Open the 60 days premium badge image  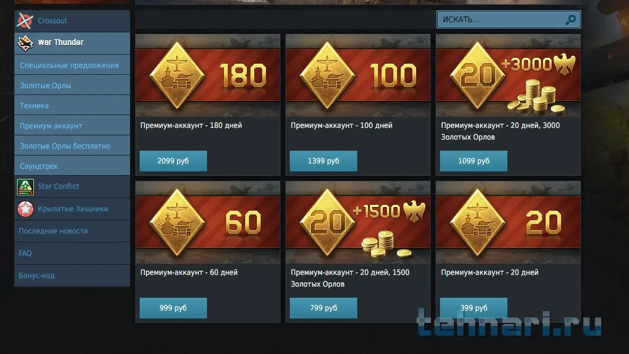pos(208,222)
